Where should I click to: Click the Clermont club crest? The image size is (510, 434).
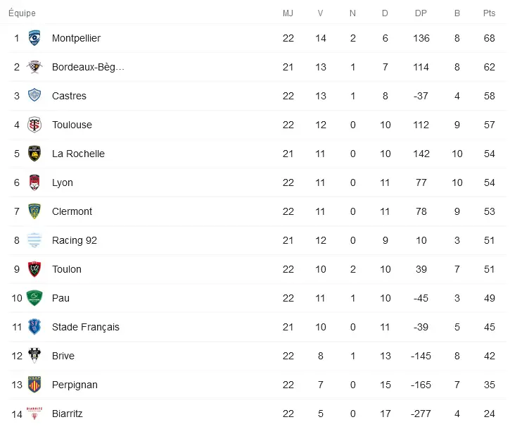(34, 211)
